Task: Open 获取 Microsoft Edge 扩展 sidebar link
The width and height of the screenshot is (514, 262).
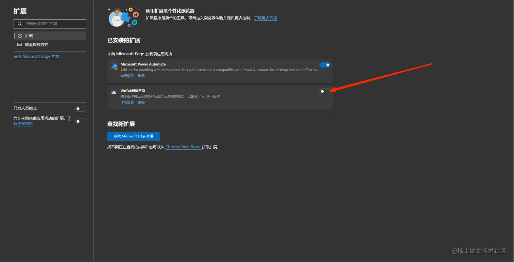Action: point(36,56)
